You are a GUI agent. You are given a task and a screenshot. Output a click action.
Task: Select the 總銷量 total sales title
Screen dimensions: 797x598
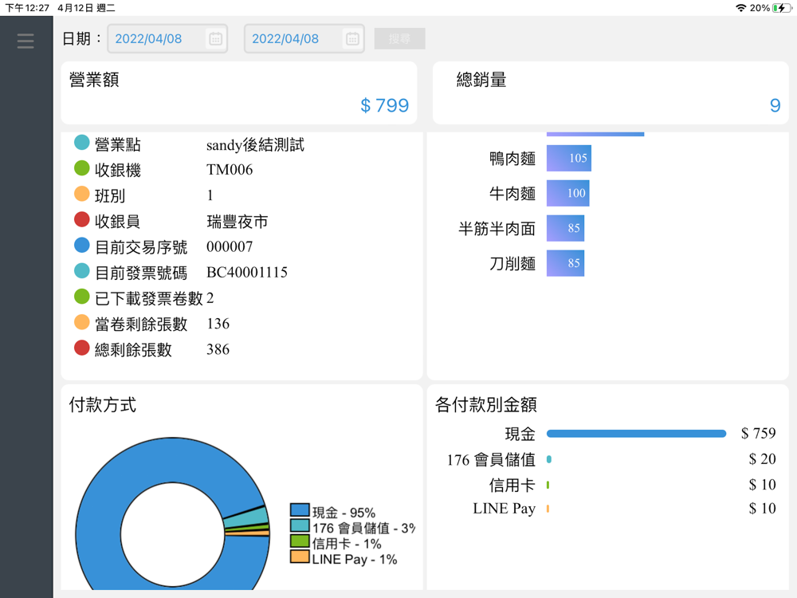(481, 80)
